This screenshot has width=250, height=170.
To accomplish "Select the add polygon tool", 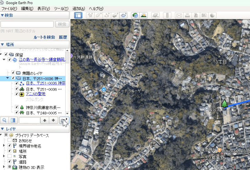I will pos(98,15).
